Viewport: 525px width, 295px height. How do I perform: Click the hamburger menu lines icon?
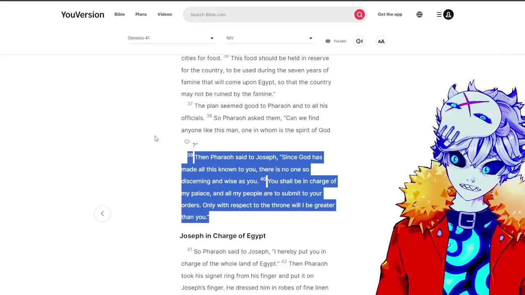[x=439, y=14]
